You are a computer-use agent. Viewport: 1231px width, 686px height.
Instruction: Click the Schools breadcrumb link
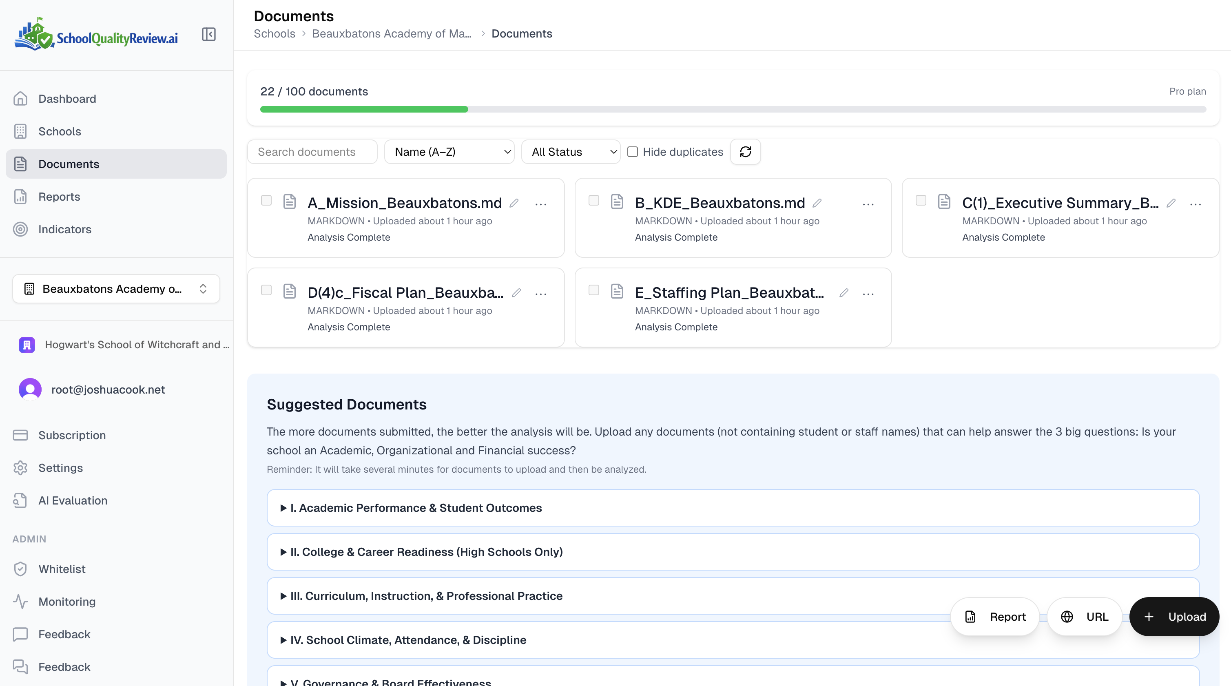coord(274,34)
